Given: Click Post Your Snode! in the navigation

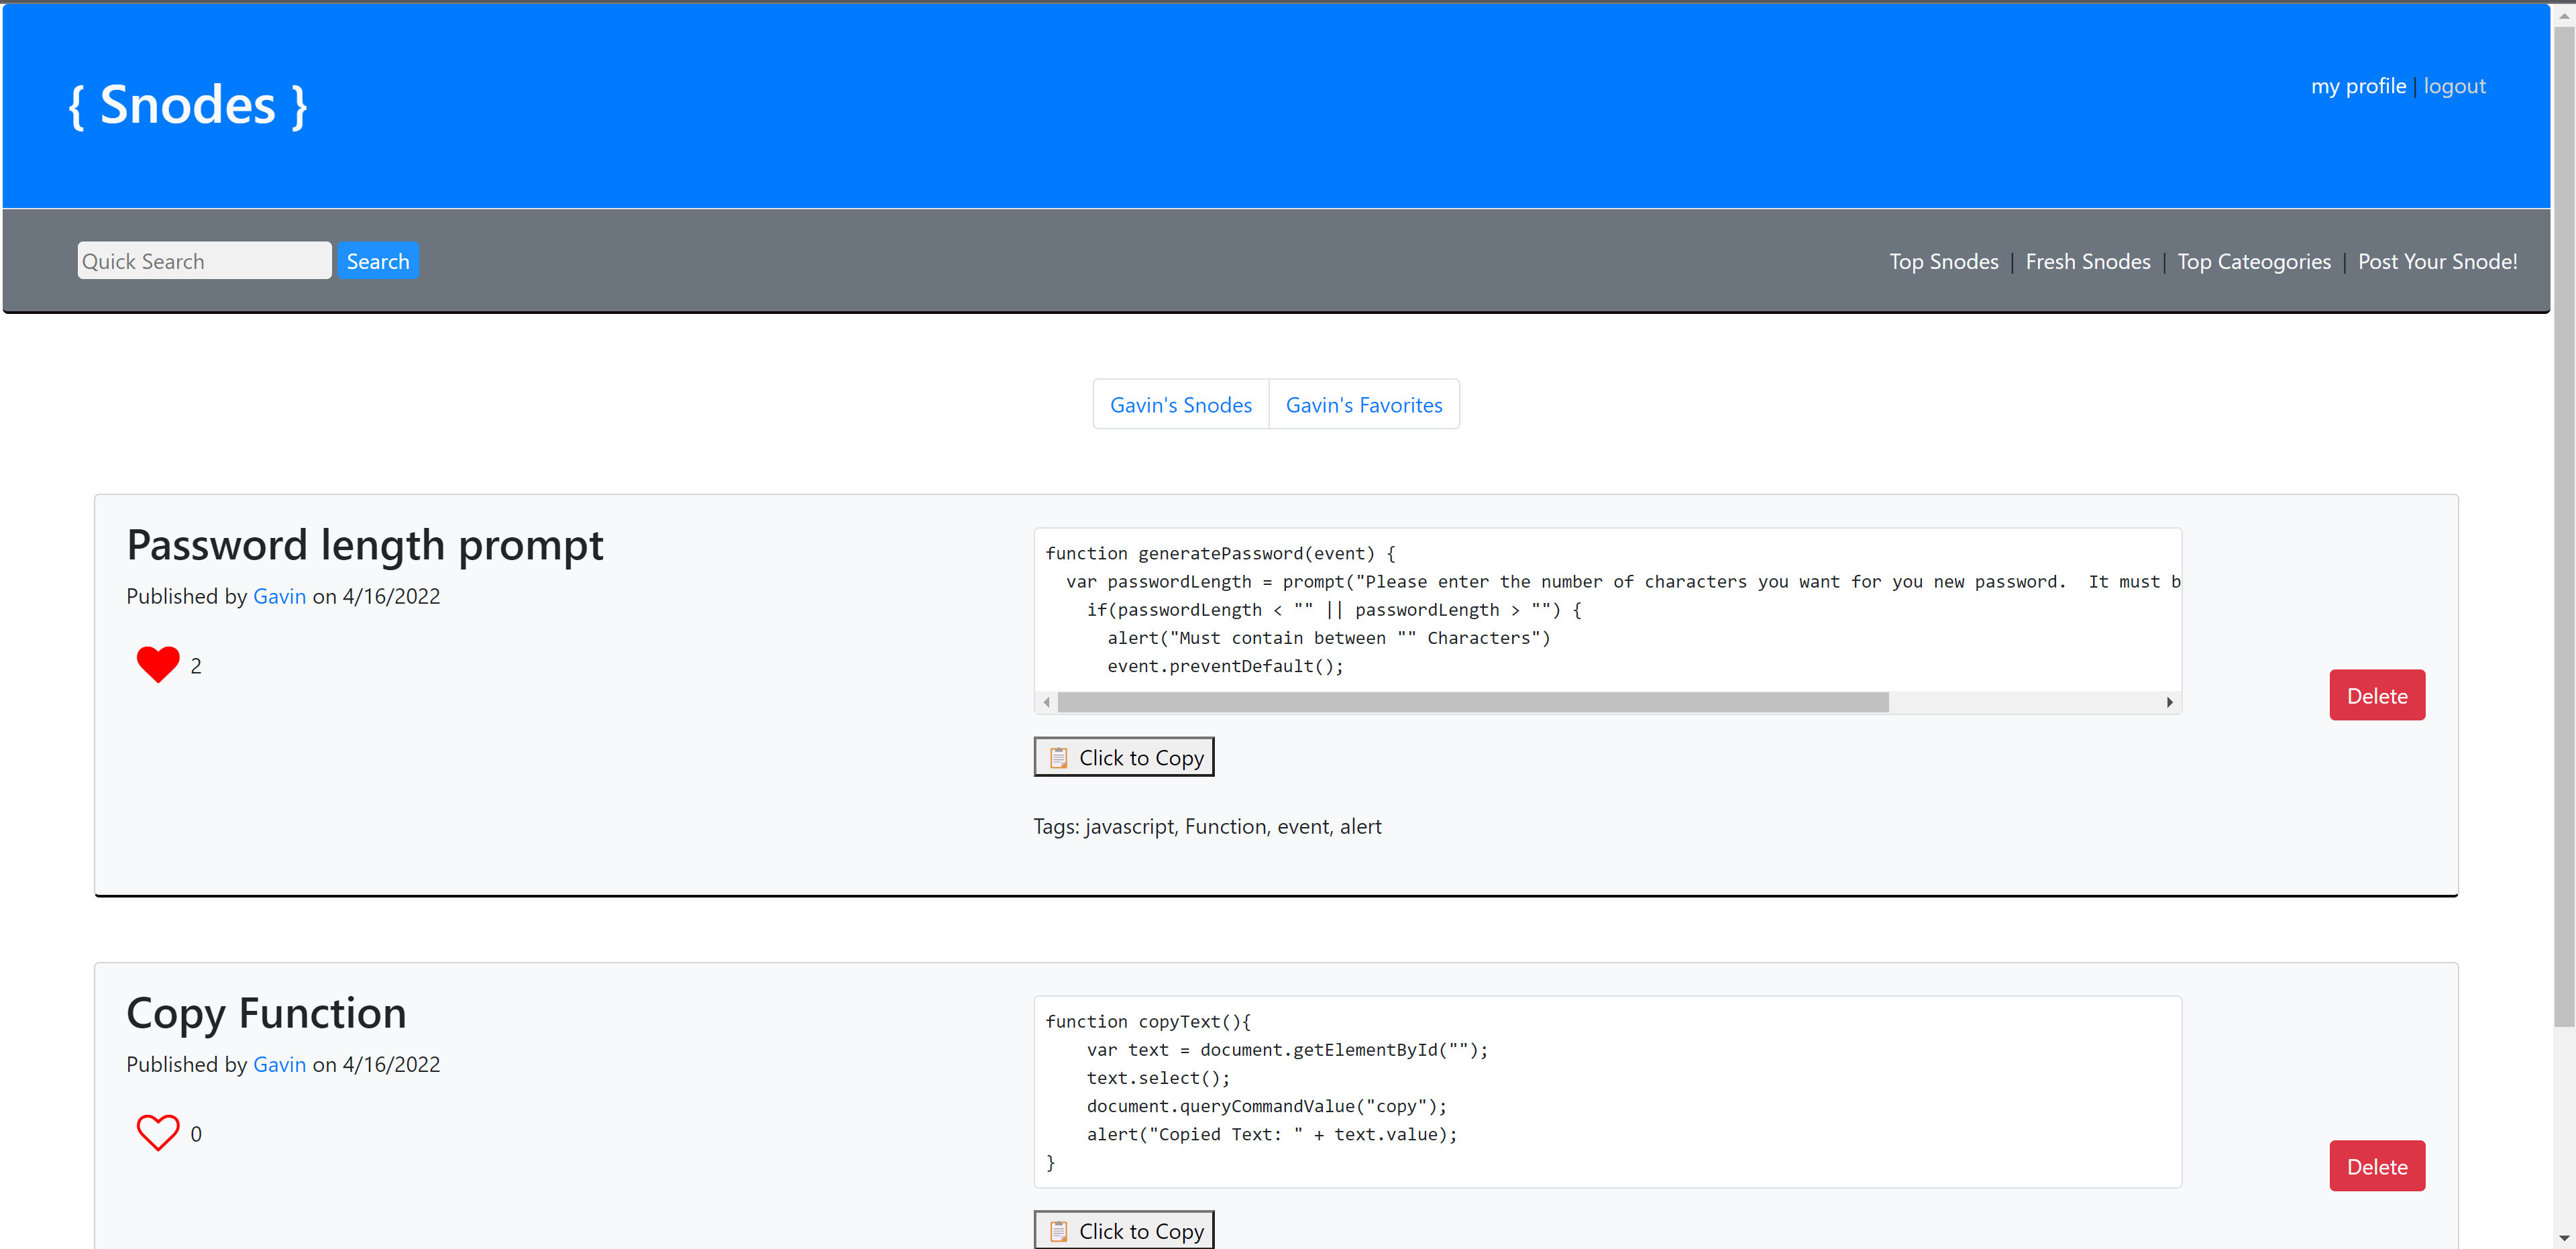Looking at the screenshot, I should (2437, 261).
